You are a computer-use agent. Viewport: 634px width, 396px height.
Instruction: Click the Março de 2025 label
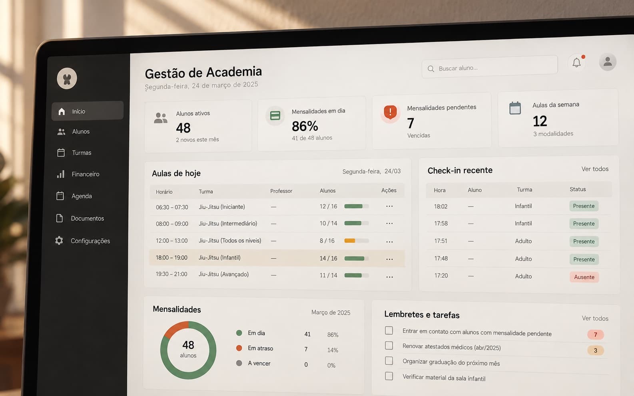coord(331,313)
